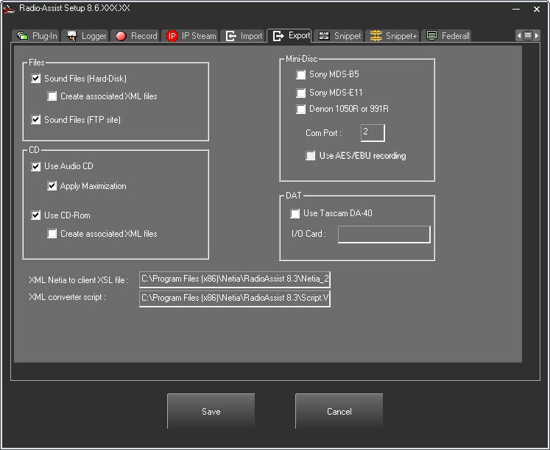This screenshot has width=550, height=450.
Task: Click the Logger tab icon
Action: [x=71, y=36]
